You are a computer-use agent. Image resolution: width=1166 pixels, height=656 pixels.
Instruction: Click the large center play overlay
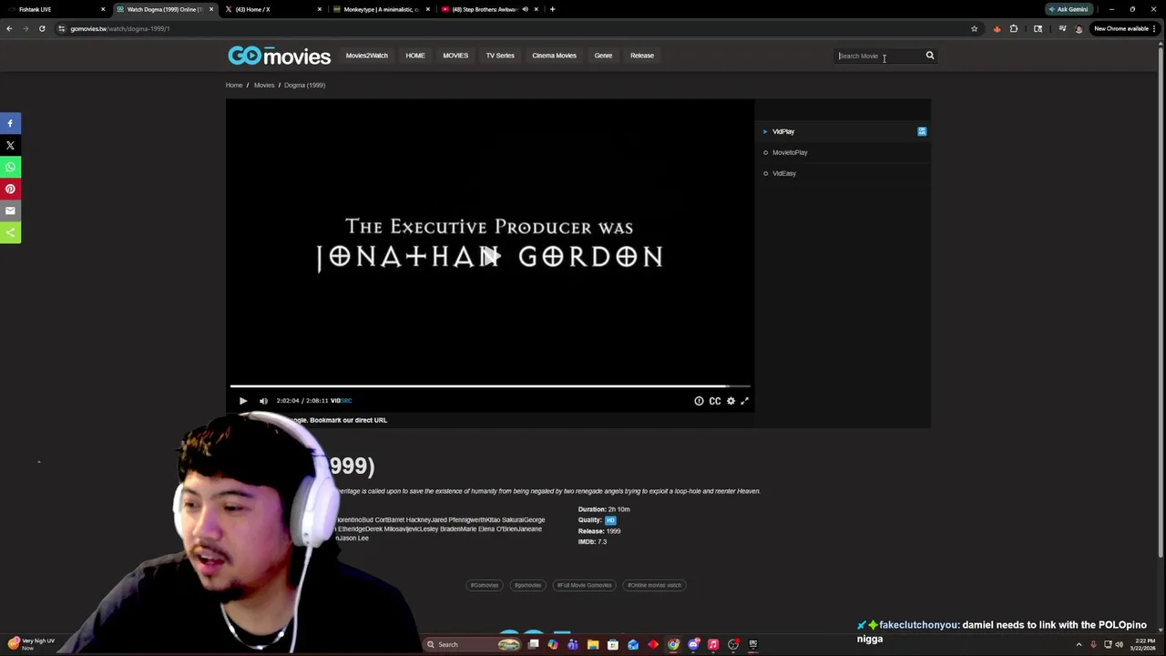tap(490, 257)
